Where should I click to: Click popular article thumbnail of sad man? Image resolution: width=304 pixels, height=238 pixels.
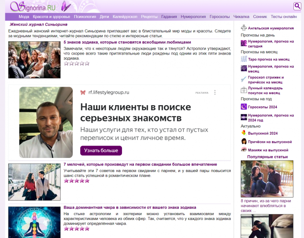pos(267,226)
